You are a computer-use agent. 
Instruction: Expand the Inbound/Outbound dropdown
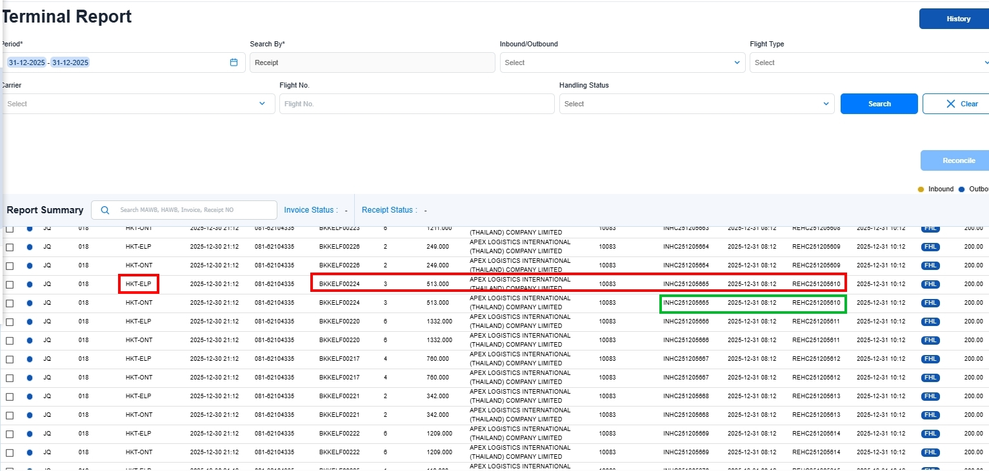[x=622, y=62]
